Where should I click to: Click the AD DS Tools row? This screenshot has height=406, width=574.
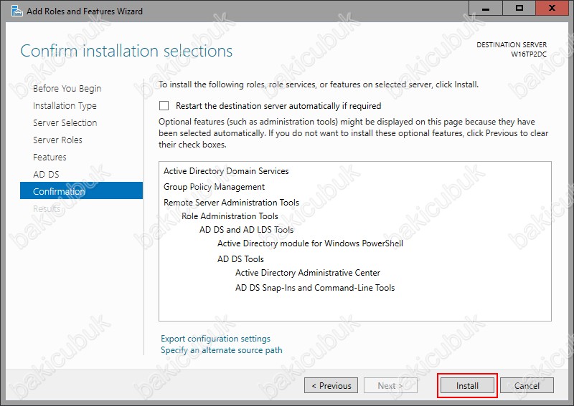coord(240,259)
